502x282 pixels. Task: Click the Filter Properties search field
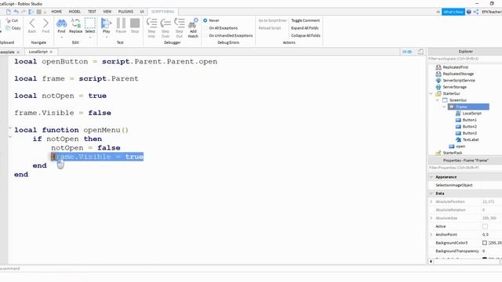point(465,168)
